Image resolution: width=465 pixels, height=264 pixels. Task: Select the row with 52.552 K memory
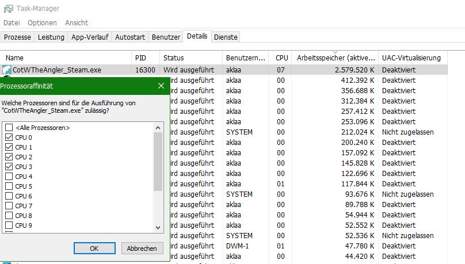coord(308,225)
